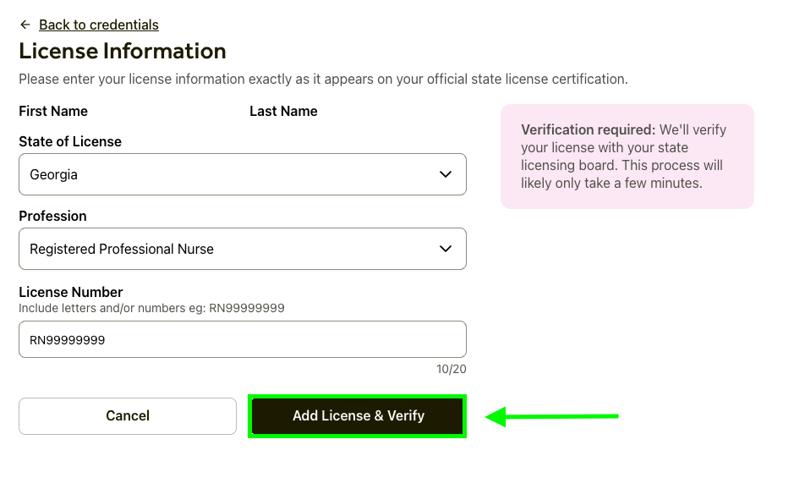Viewport: 794px width, 478px height.
Task: Click the back arrow icon
Action: click(x=25, y=25)
